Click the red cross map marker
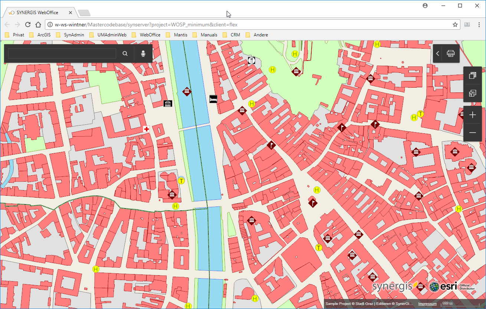The width and height of the screenshot is (486, 309). point(147,129)
